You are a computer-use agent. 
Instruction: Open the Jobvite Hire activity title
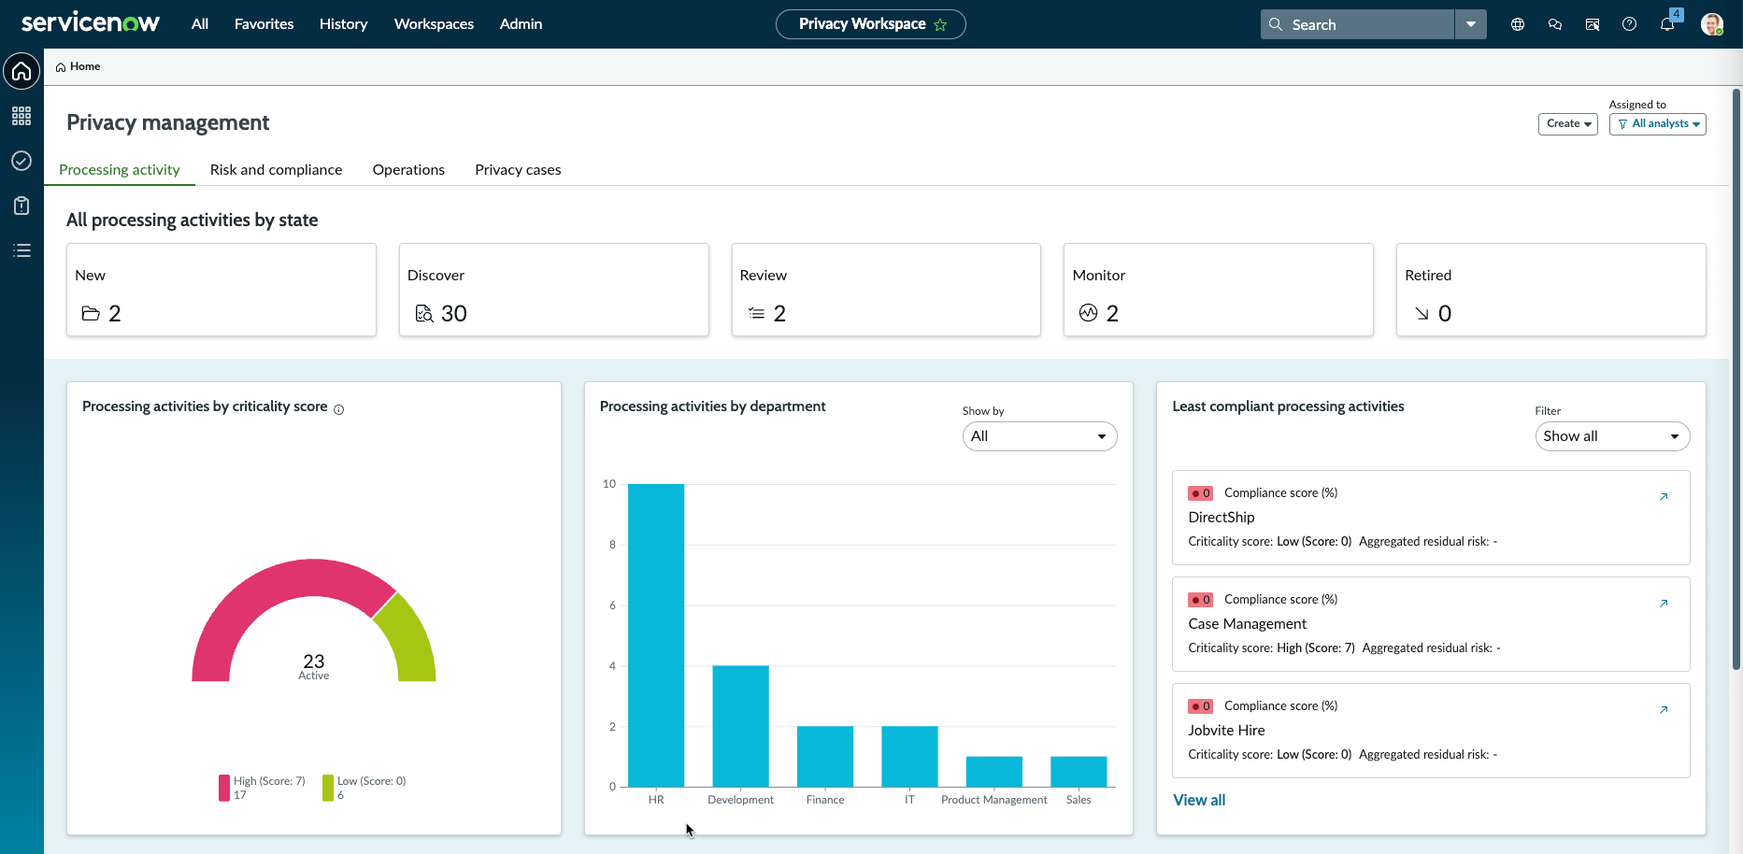(x=1226, y=731)
